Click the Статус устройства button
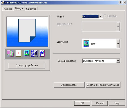The width and height of the screenshot is (127, 108). coord(27,65)
